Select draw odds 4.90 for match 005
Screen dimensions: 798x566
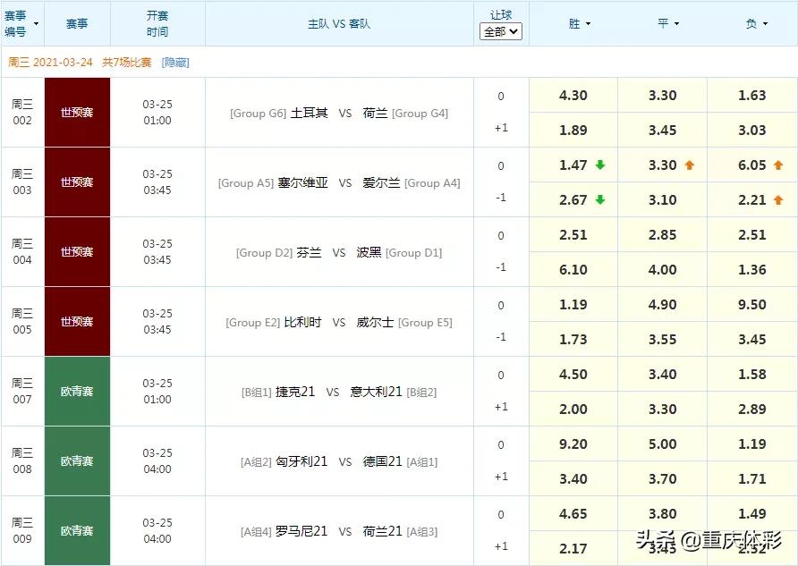click(x=663, y=305)
